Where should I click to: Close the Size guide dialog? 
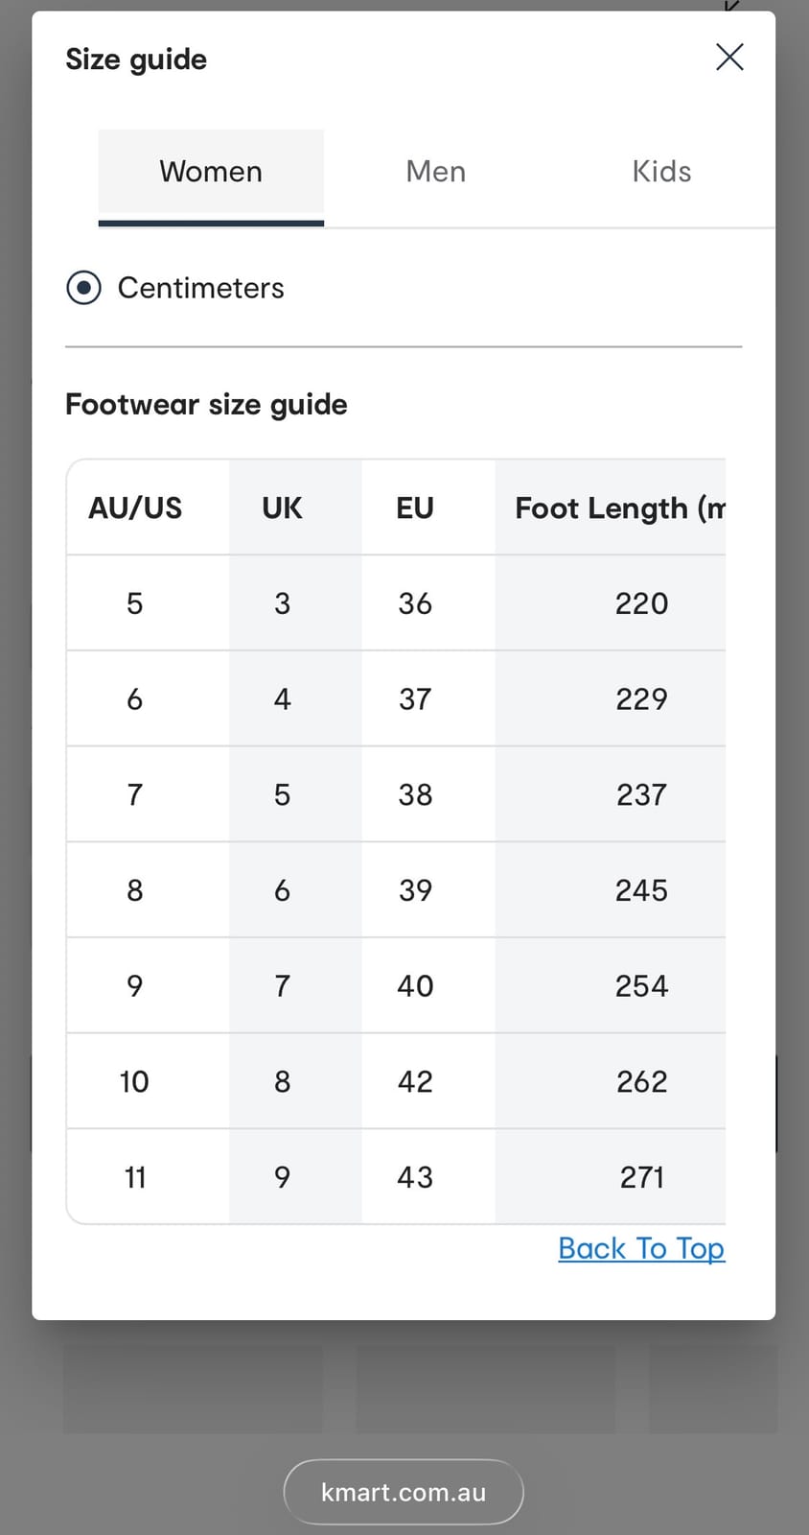(729, 58)
